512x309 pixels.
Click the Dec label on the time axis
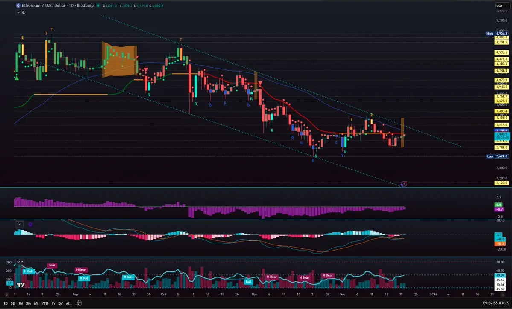click(x=342, y=295)
